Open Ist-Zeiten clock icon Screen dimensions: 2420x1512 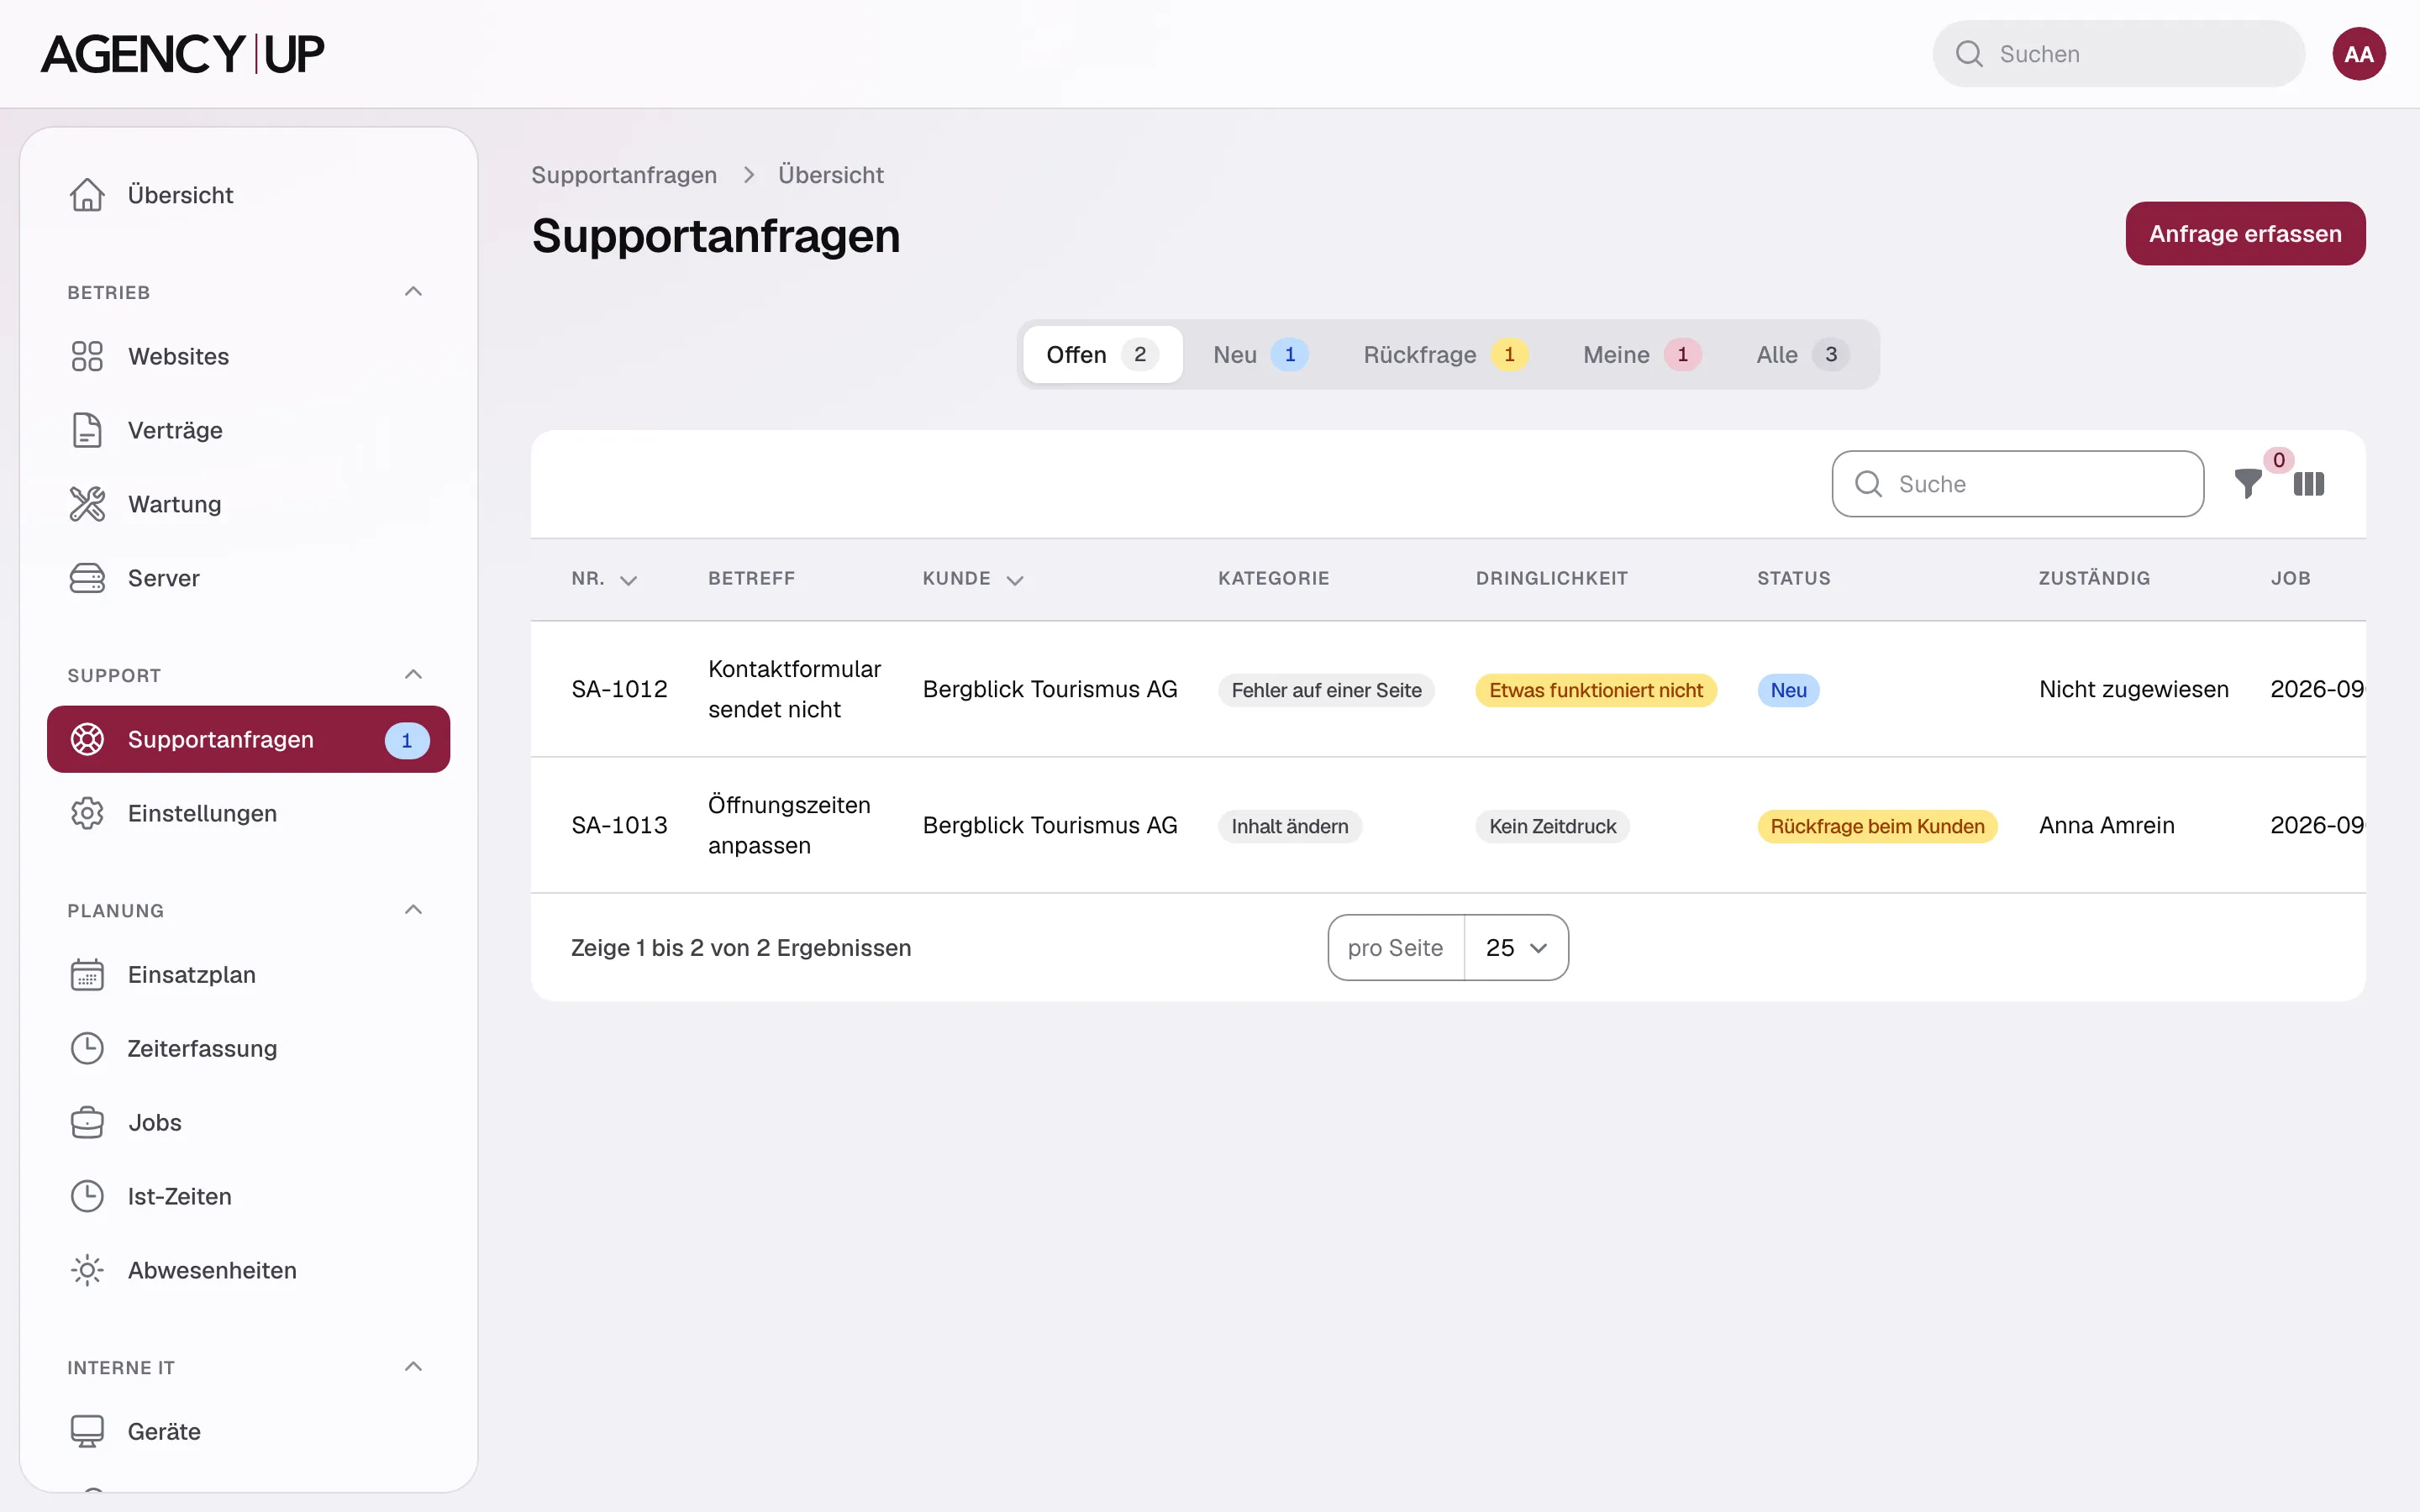point(87,1196)
